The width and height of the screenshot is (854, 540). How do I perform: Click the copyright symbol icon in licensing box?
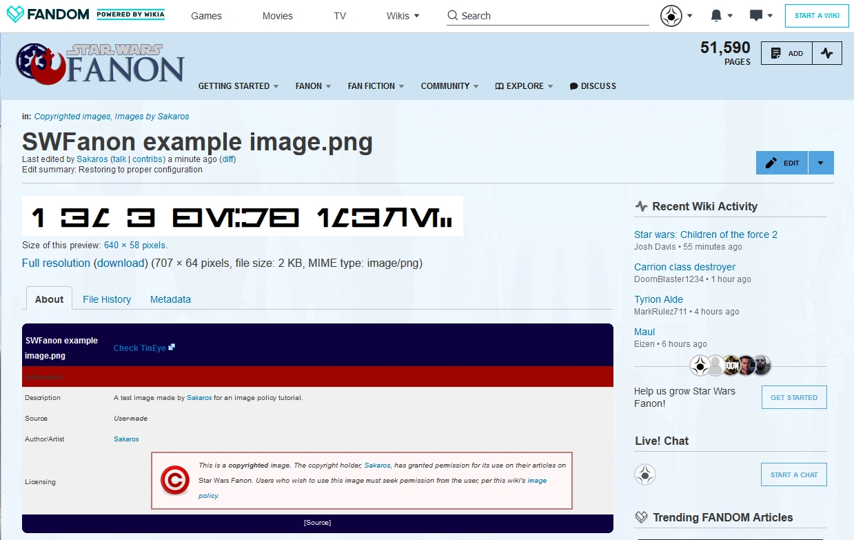[x=174, y=481]
